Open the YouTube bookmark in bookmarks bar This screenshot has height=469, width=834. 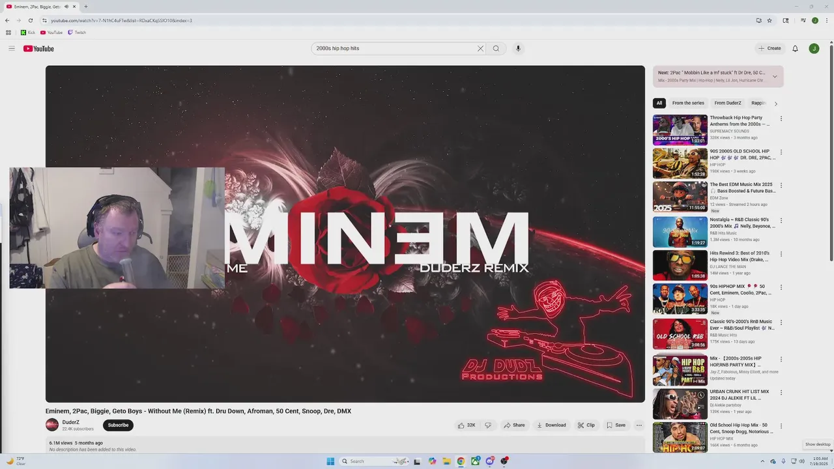point(51,33)
